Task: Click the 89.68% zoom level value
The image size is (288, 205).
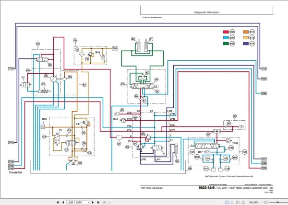Action: (254, 203)
